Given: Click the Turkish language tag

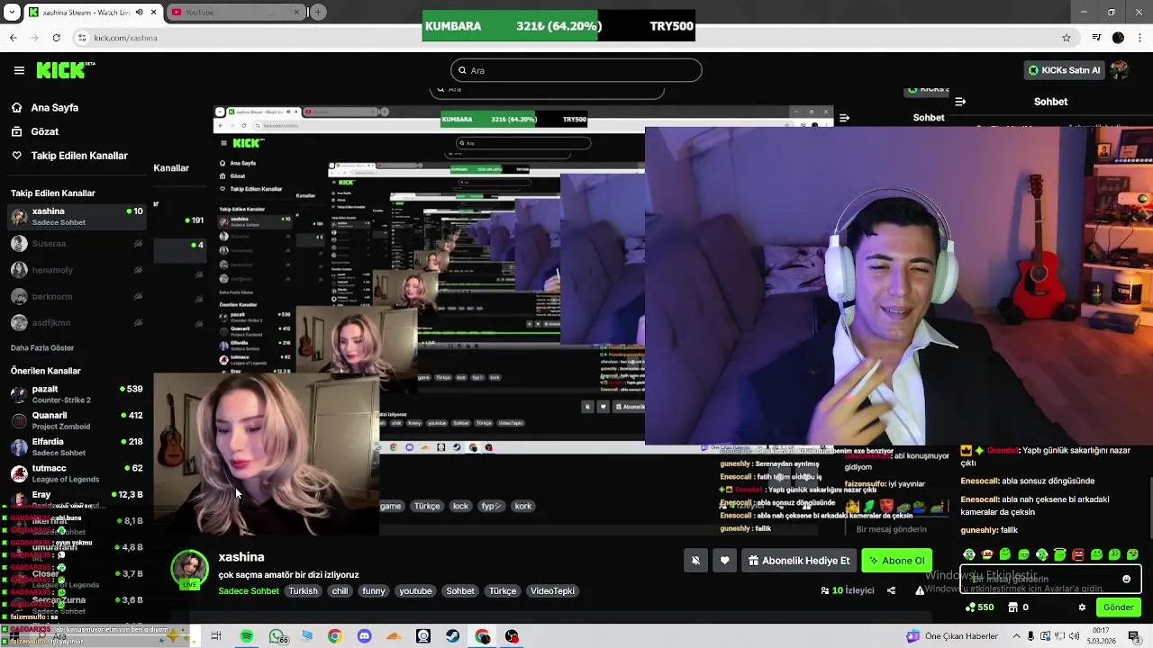Looking at the screenshot, I should (303, 591).
